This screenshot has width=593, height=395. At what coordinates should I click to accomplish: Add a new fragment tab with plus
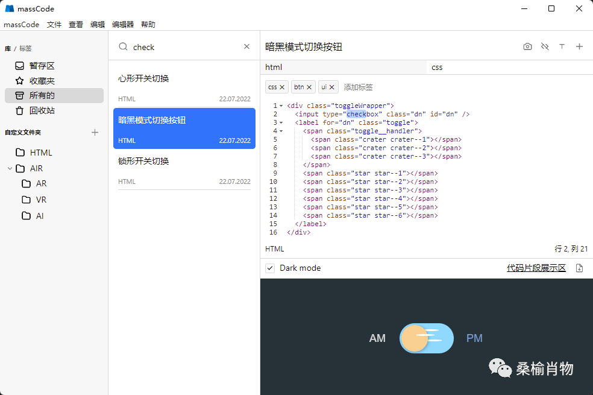click(579, 46)
